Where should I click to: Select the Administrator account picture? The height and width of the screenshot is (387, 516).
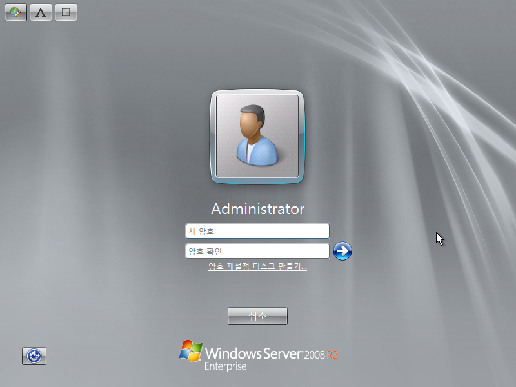(x=257, y=137)
